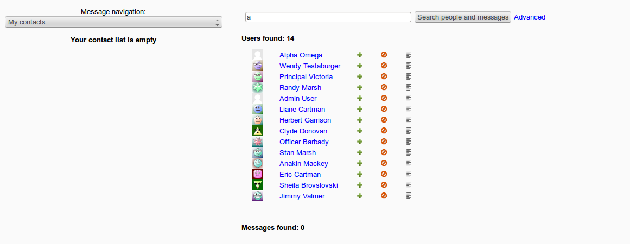
Task: Select Jimmy Valmer's name link
Action: 302,196
